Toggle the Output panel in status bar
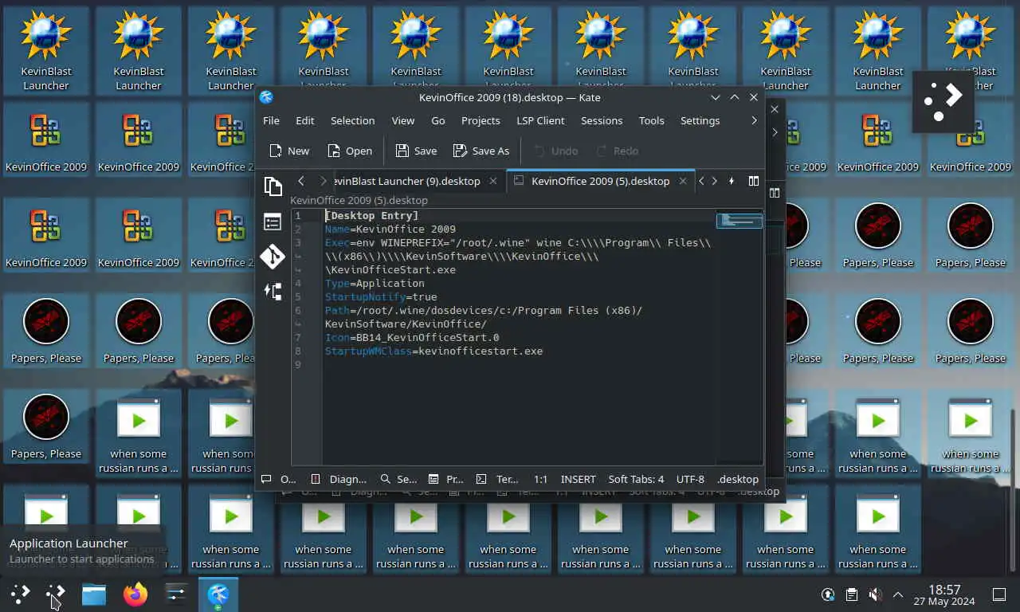 click(x=279, y=479)
